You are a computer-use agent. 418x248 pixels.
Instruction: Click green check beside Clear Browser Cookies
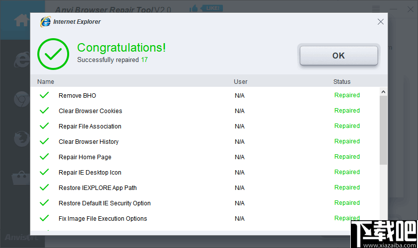pos(44,111)
